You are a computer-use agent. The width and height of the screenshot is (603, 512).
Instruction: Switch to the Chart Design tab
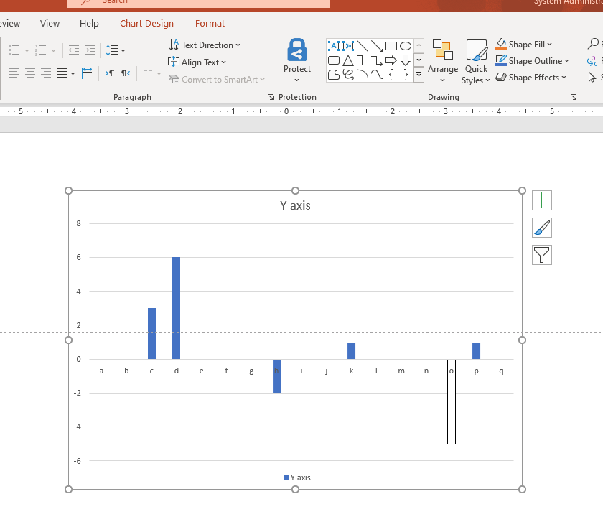tap(146, 24)
